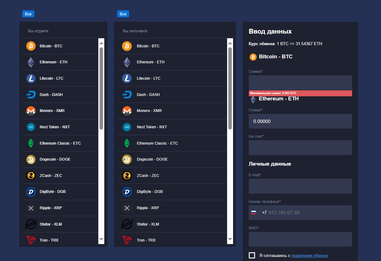381x261 pixels.
Task: Focus the Bitcoin 'Сумма' amount field
Action: tap(300, 83)
